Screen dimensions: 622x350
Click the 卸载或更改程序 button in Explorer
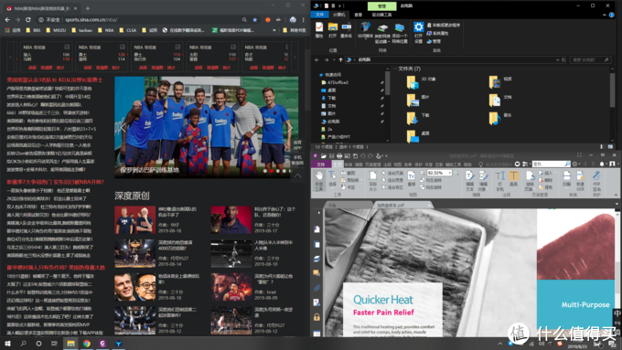click(443, 25)
